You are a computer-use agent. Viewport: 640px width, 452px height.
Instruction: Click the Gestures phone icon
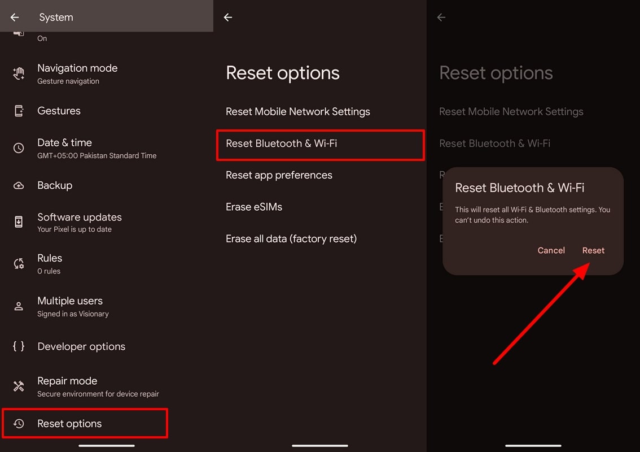pos(19,111)
